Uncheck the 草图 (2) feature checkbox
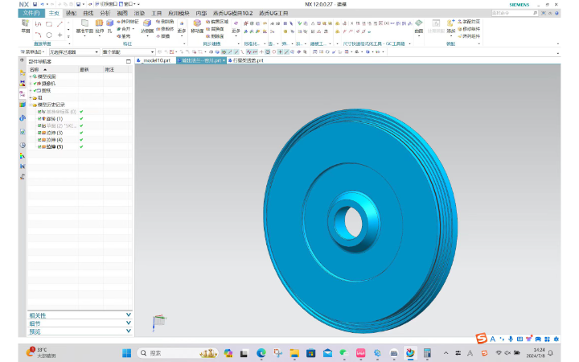 [x=39, y=125]
